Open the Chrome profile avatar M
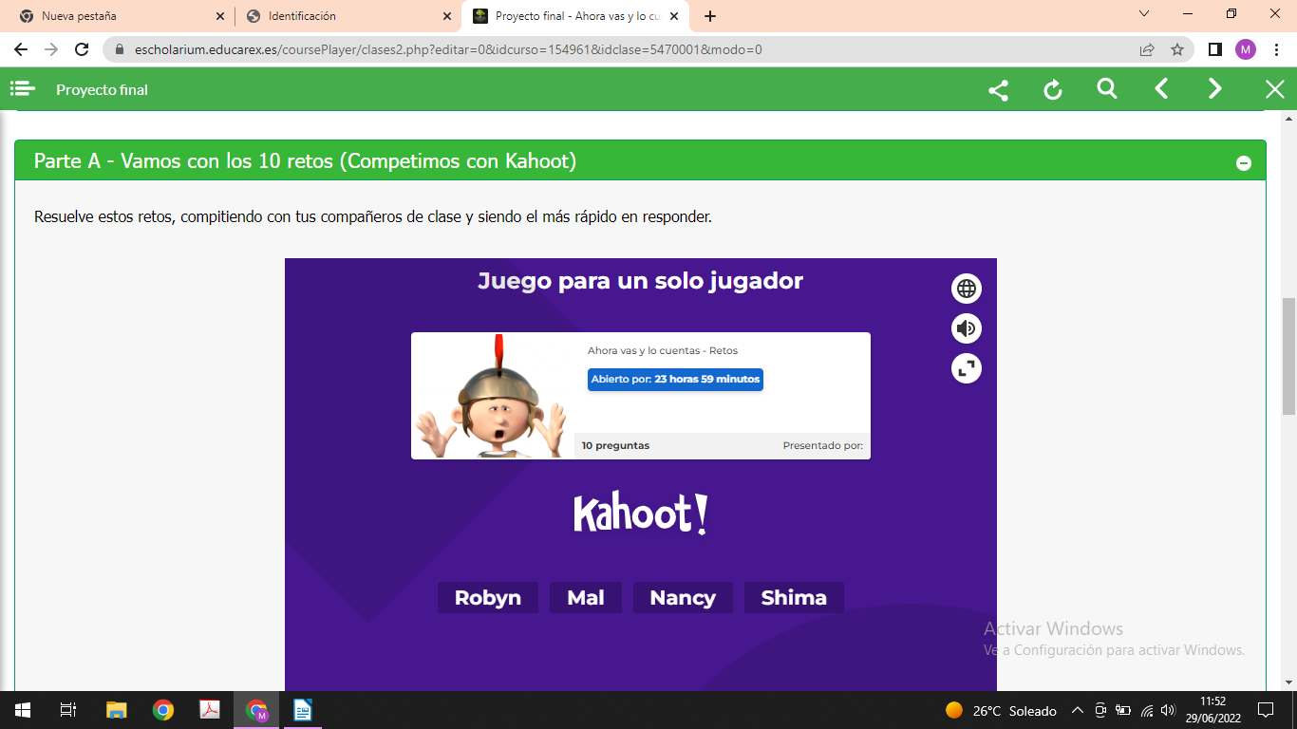Image resolution: width=1297 pixels, height=729 pixels. pyautogui.click(x=1246, y=49)
